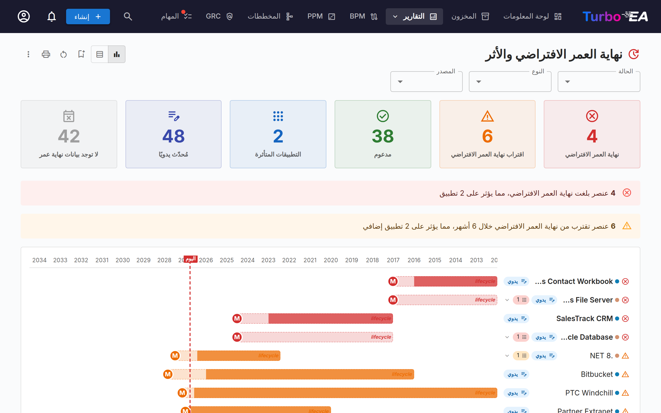
Task: Go to لوحة المعلومات dashboard
Action: click(532, 16)
